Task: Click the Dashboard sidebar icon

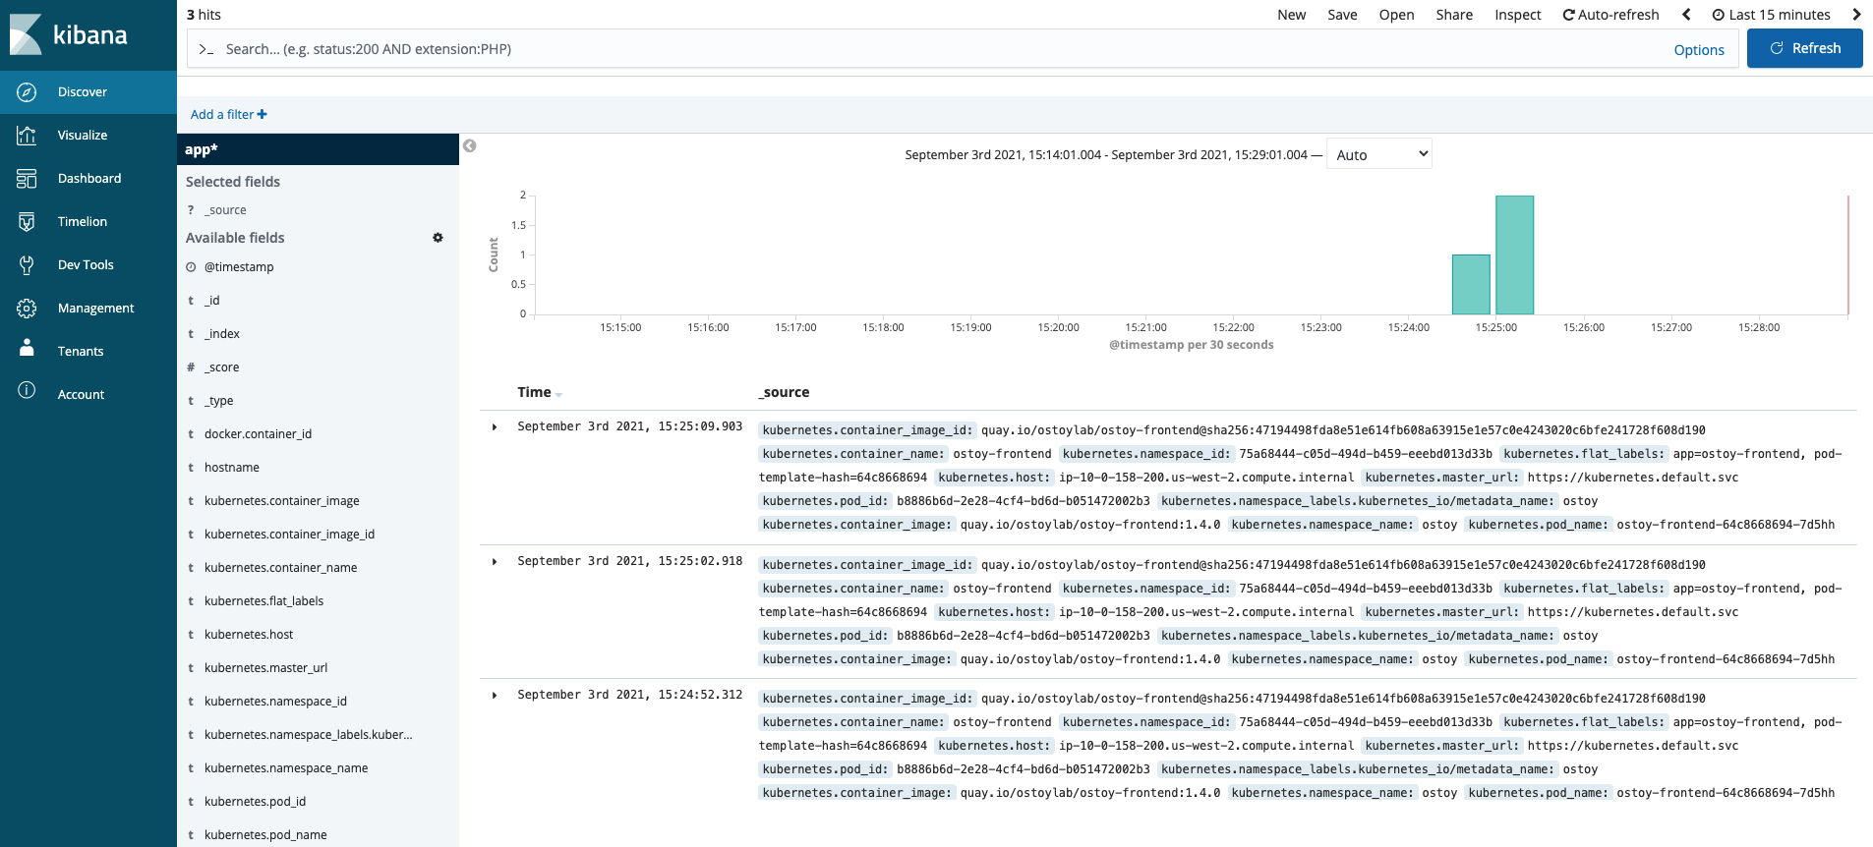Action: [x=27, y=179]
